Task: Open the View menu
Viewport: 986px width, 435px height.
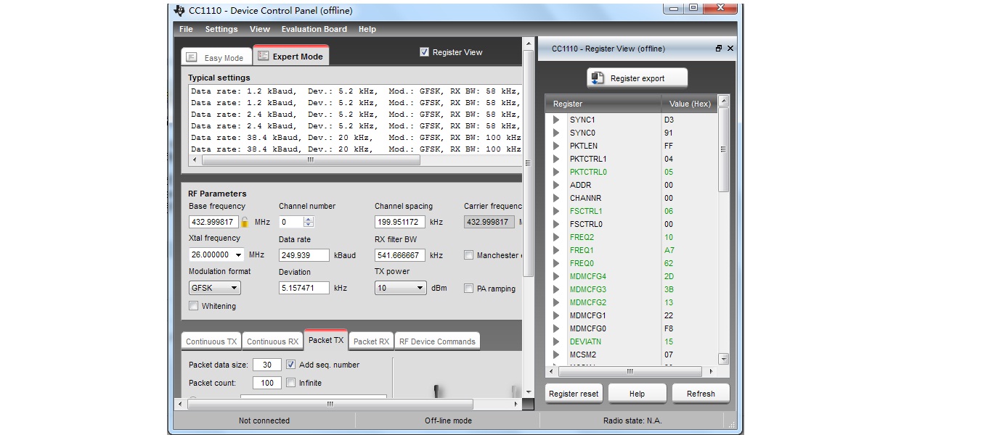Action: click(260, 29)
